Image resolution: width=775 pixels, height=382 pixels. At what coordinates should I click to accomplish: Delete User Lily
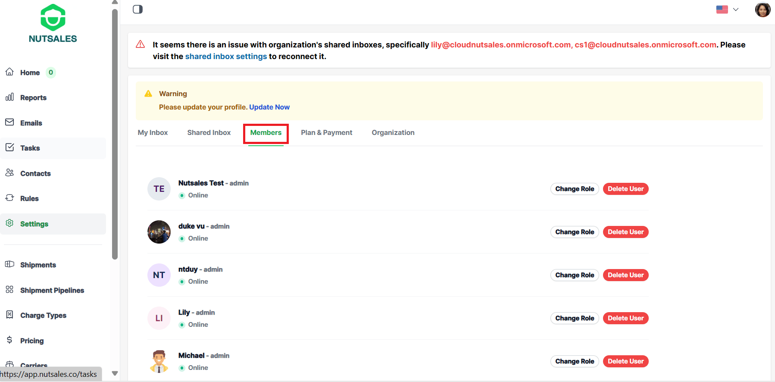click(625, 318)
